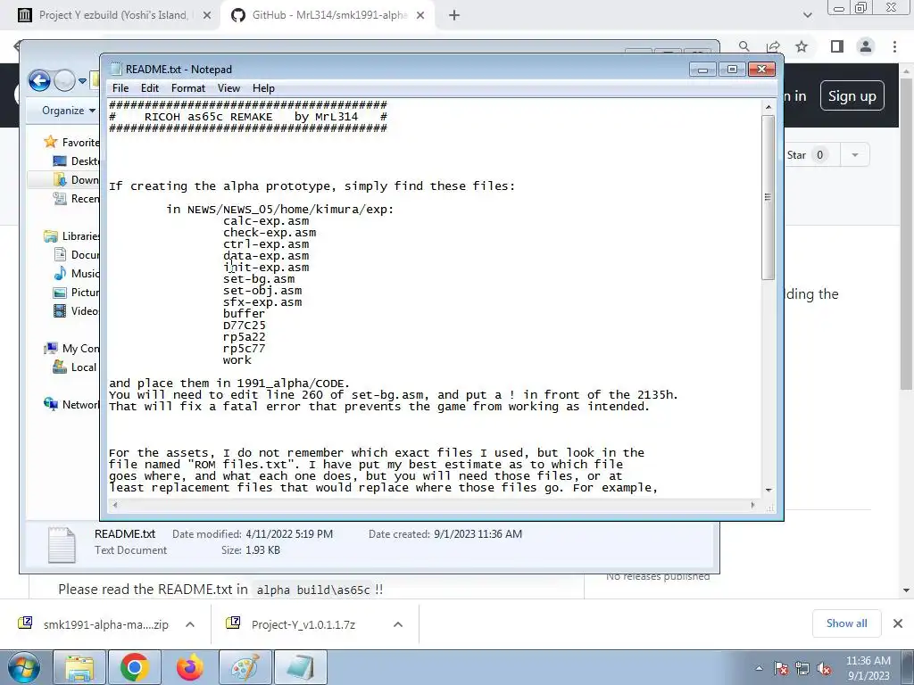914x685 pixels.
Task: Select Local Disk in the Explorer sidebar
Action: 76,367
